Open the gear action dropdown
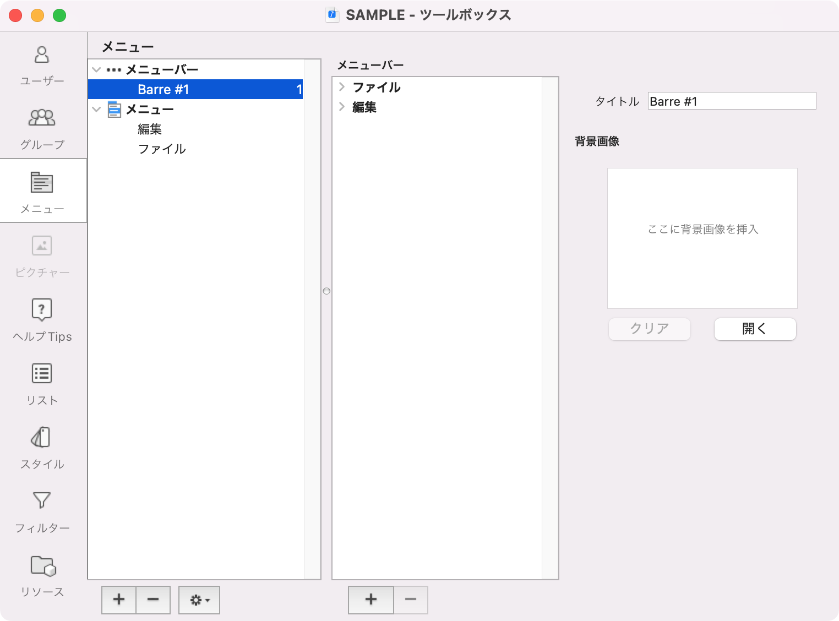Image resolution: width=839 pixels, height=621 pixels. 199,600
